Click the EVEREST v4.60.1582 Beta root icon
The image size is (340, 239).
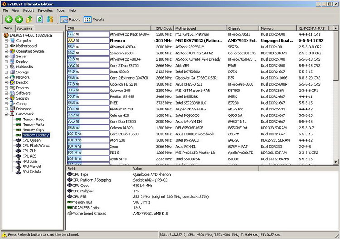[x=6, y=35]
